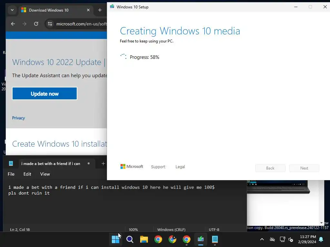Screen dimensions: 330x247
Task: Launch File Explorer from taskbar
Action: (144, 239)
